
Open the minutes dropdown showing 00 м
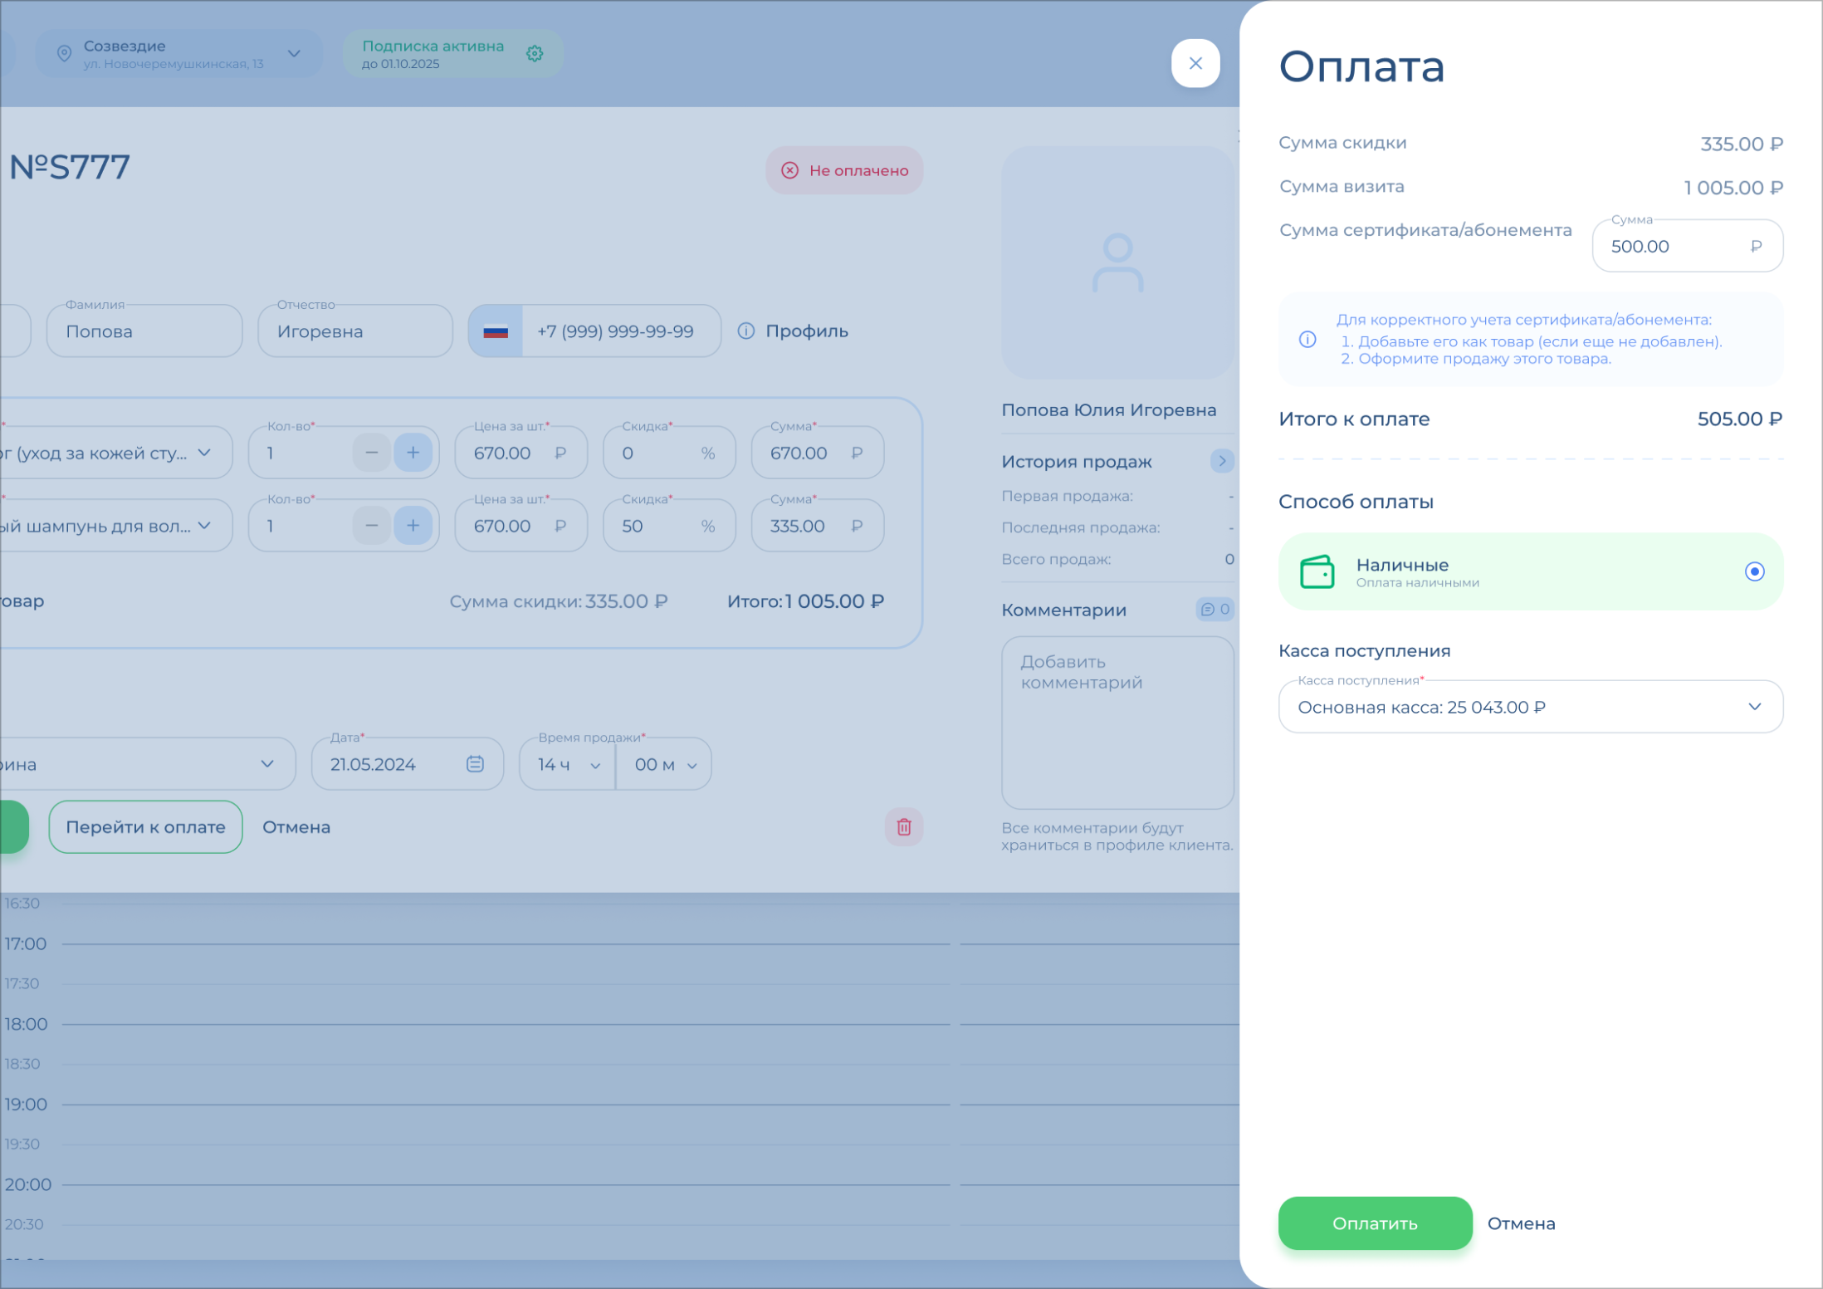coord(664,764)
